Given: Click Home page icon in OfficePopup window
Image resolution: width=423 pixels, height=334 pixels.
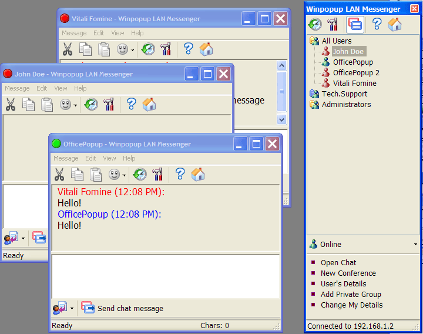Looking at the screenshot, I should pyautogui.click(x=198, y=174).
